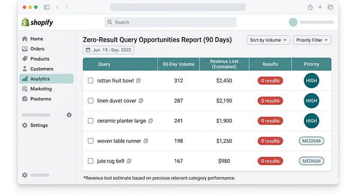Open the Priority Filter dropdown
The height and width of the screenshot is (194, 356).
pyautogui.click(x=312, y=40)
